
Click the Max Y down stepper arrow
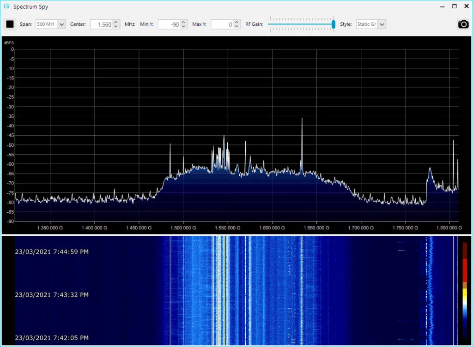(236, 26)
